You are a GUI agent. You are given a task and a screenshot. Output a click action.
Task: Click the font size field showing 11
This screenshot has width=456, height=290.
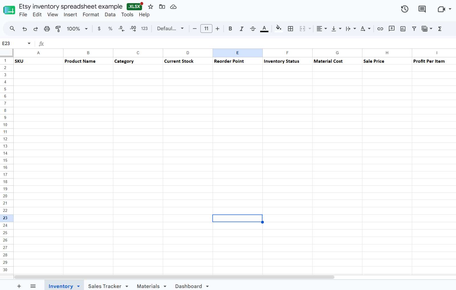point(206,29)
